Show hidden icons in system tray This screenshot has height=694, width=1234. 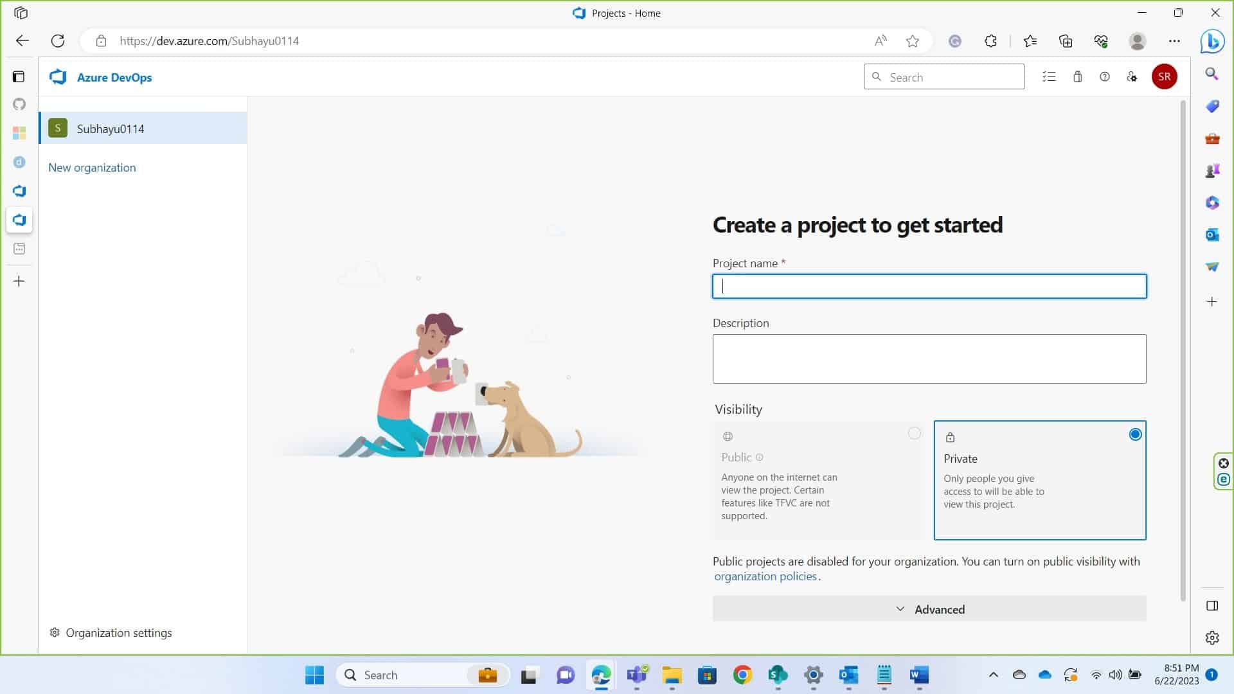993,675
